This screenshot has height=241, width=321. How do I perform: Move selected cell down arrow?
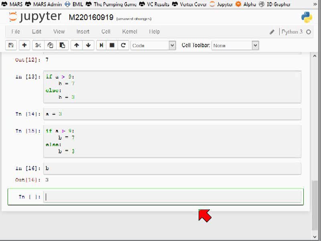[x=88, y=45]
